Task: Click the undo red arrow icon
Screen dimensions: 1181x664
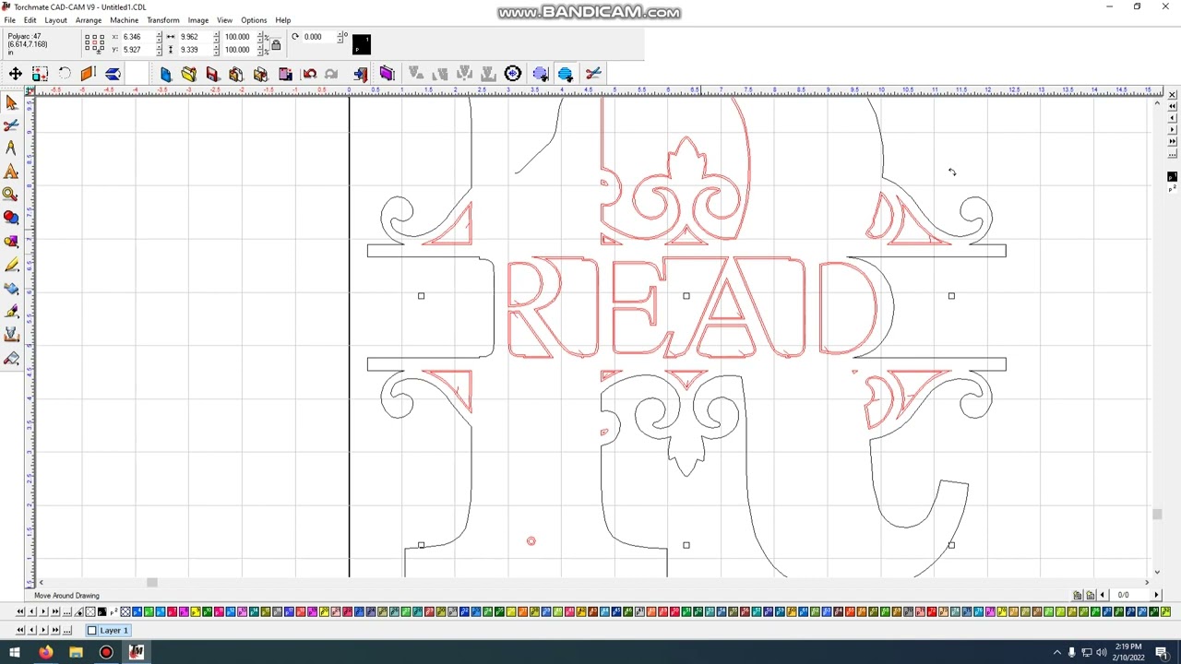Action: click(309, 74)
